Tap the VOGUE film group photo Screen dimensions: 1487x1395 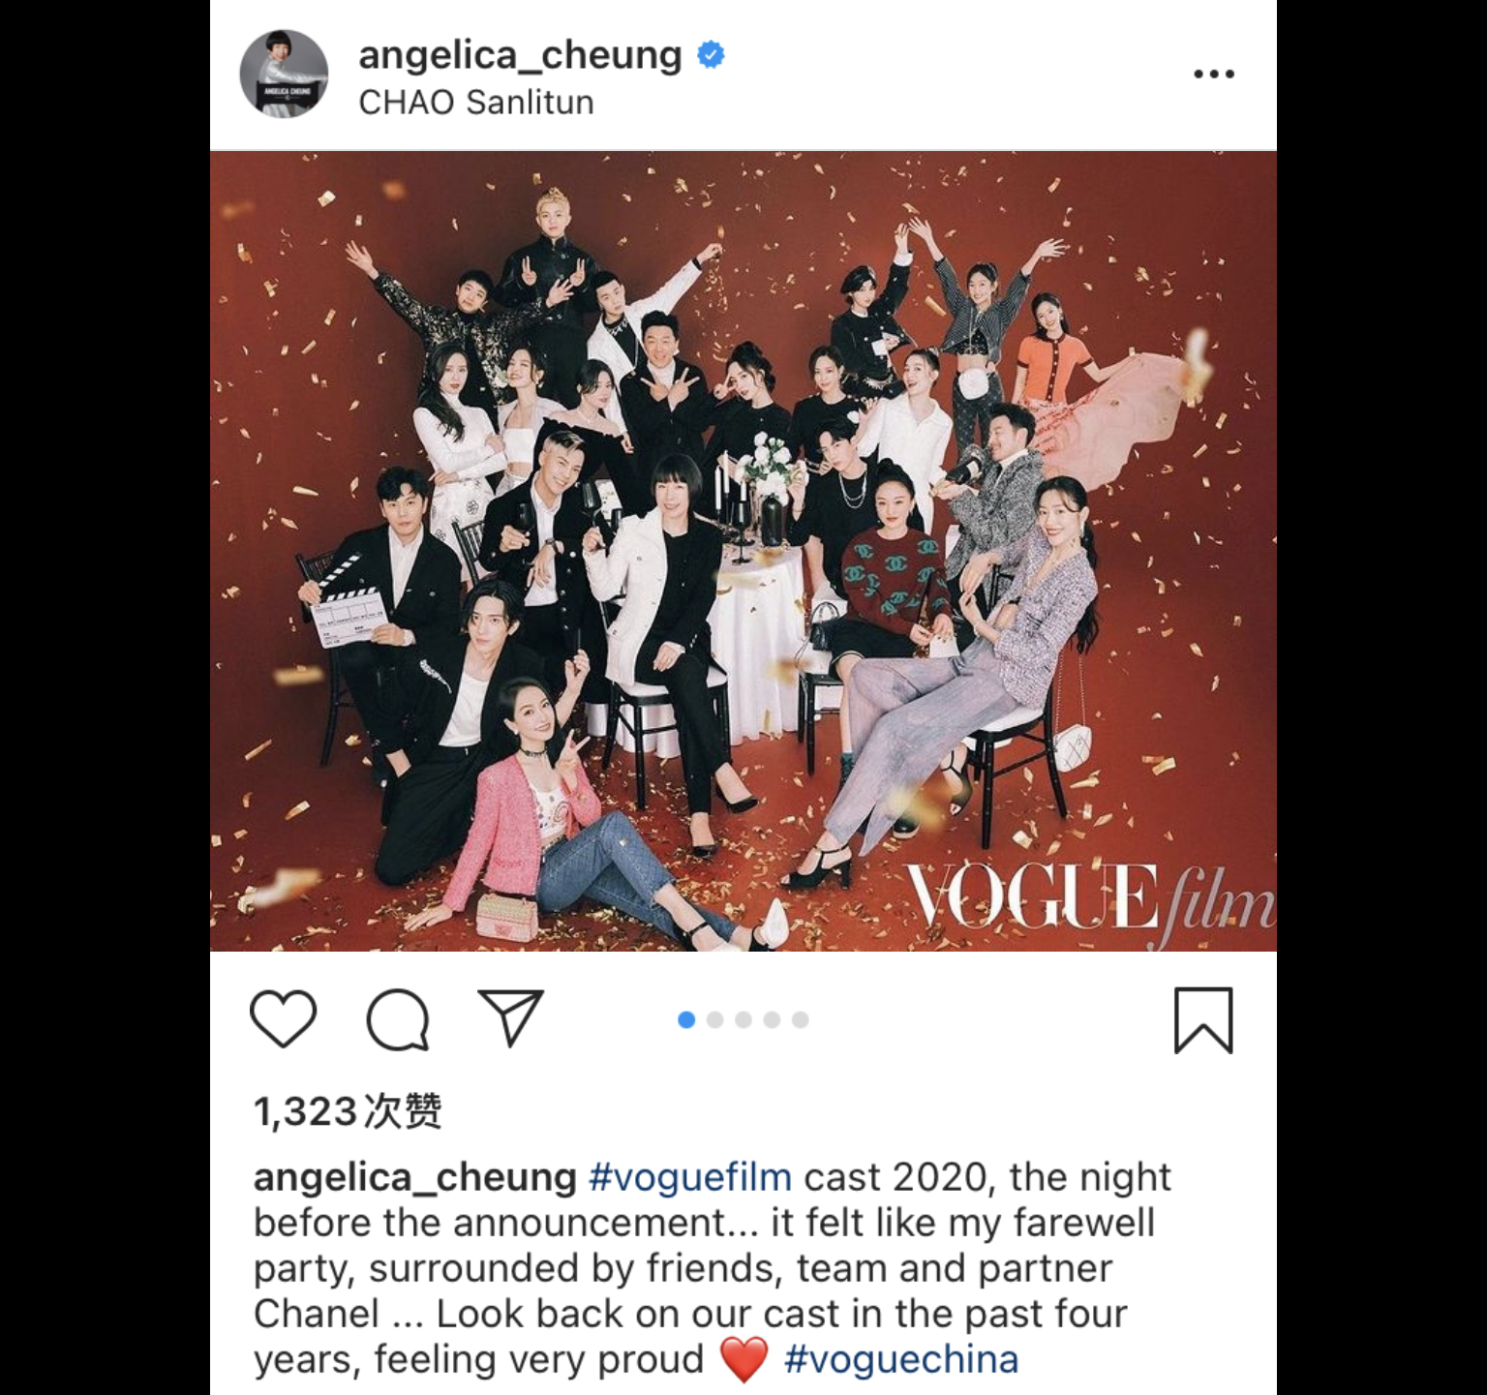(x=743, y=551)
